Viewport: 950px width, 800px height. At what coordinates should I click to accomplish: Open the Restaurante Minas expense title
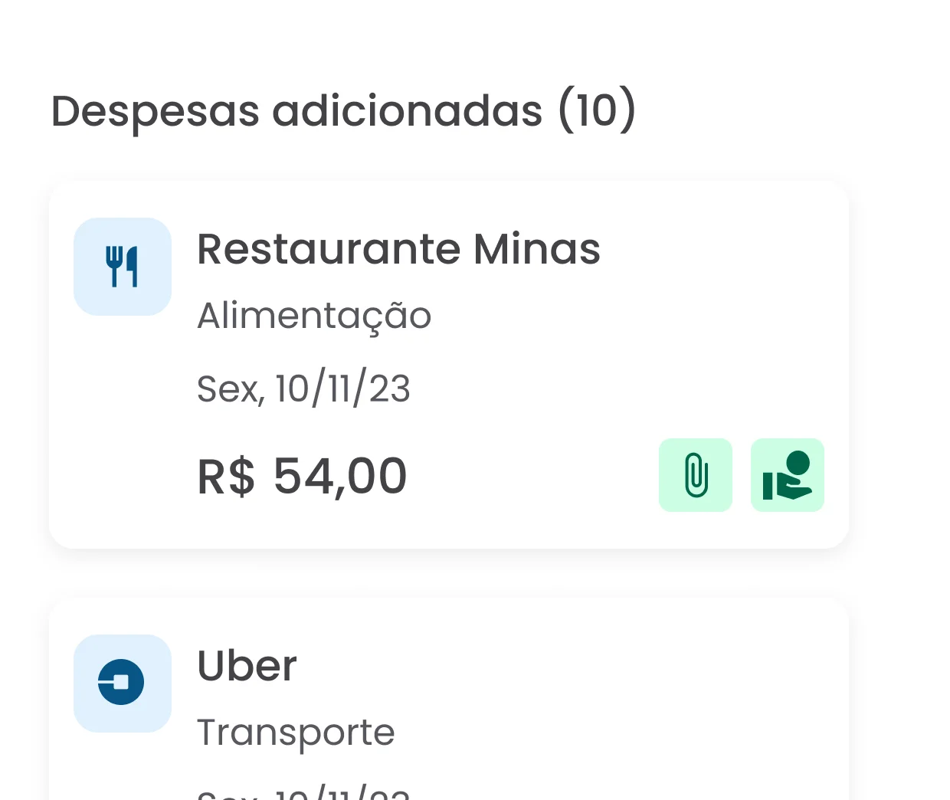398,249
